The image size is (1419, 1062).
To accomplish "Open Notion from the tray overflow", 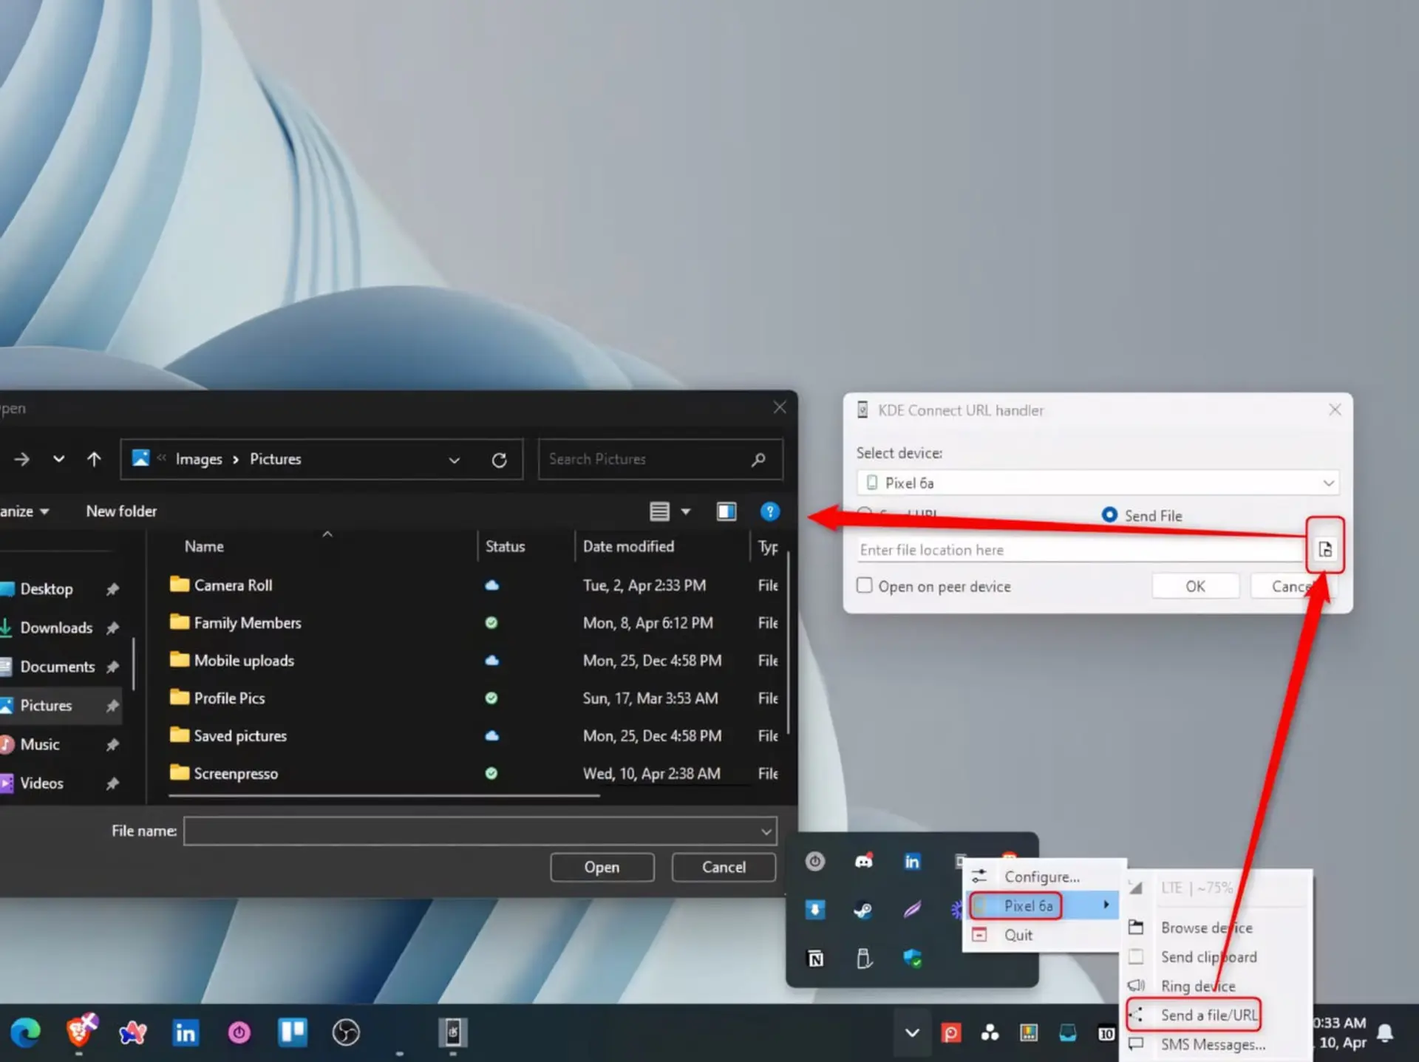I will (x=815, y=959).
